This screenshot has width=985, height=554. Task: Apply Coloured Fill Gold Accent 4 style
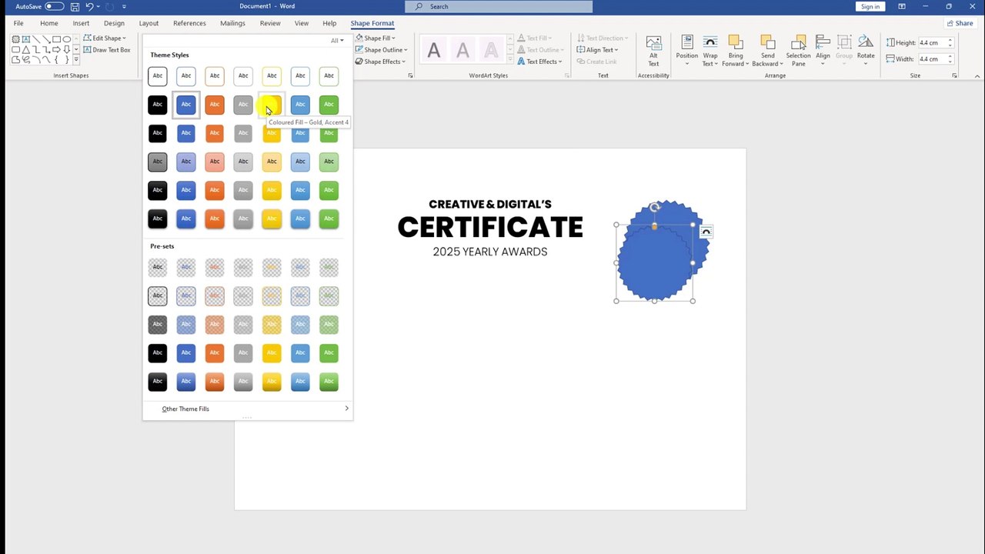click(272, 104)
